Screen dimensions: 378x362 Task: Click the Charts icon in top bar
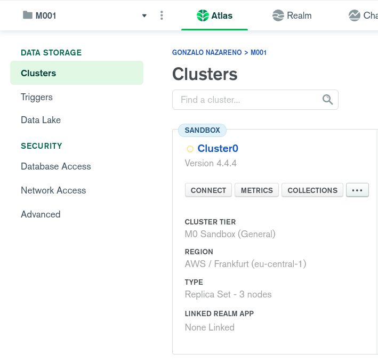pos(355,15)
